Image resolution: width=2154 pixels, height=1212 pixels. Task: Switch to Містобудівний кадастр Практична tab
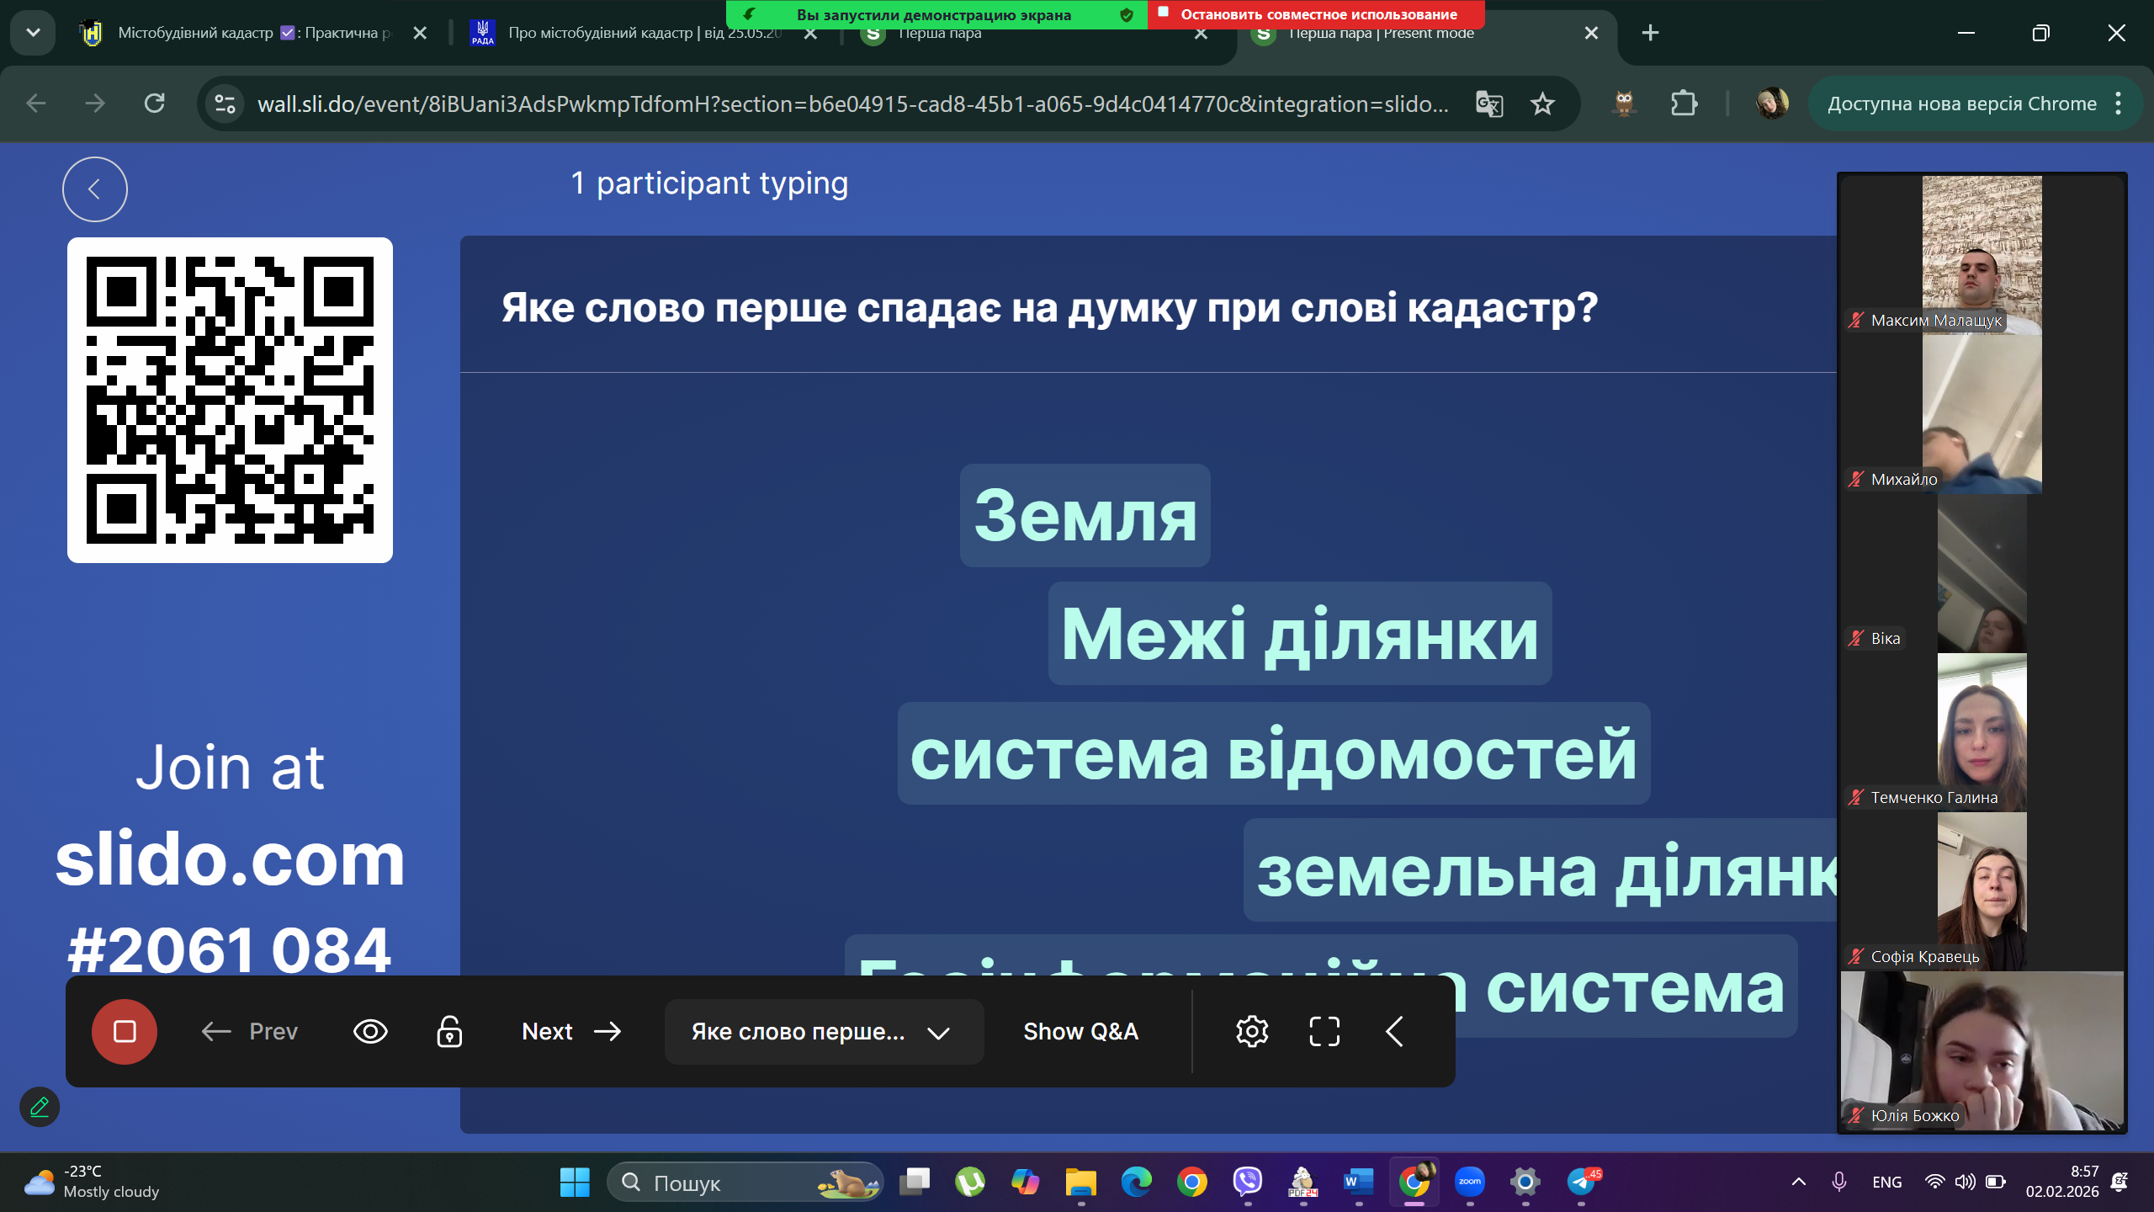click(x=252, y=33)
